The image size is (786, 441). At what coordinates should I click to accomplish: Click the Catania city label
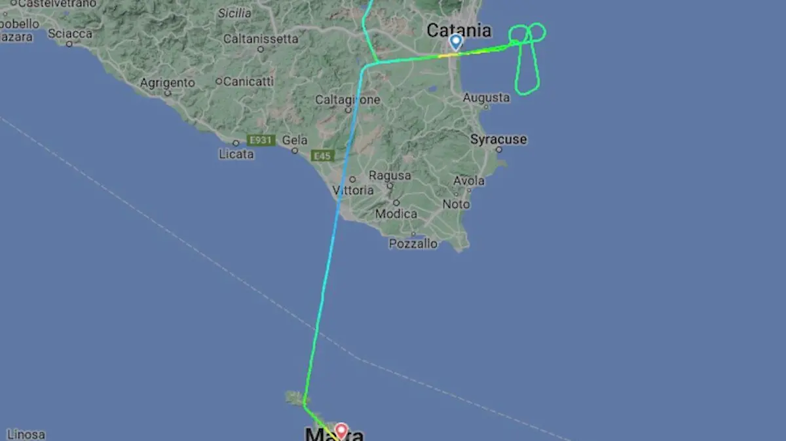(x=458, y=30)
